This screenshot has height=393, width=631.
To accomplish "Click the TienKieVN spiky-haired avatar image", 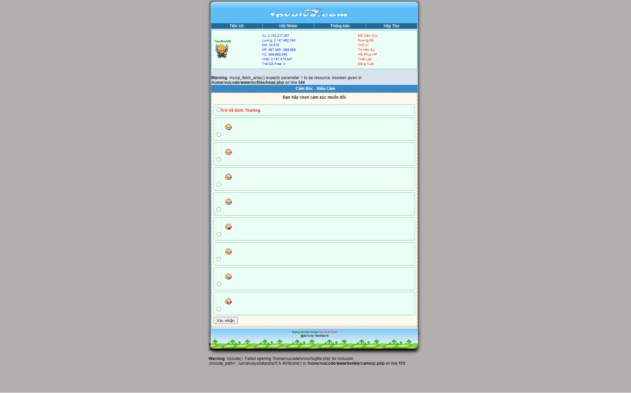I will [222, 51].
